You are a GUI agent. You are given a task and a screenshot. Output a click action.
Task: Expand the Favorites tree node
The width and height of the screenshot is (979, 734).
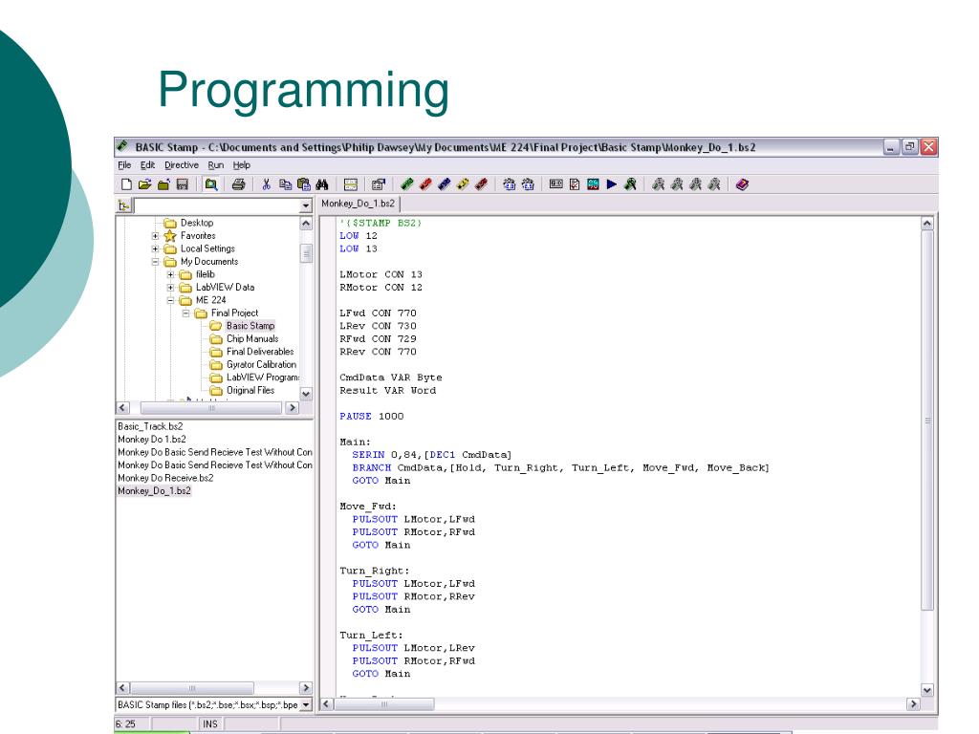(155, 236)
